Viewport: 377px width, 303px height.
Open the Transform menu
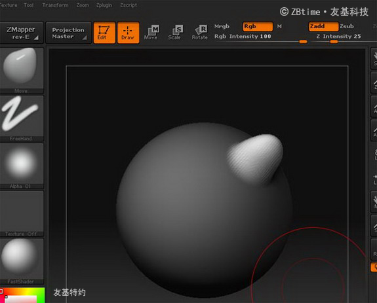[55, 5]
